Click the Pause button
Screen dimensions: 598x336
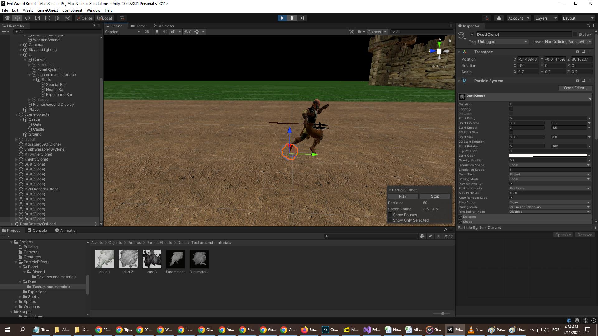292,18
